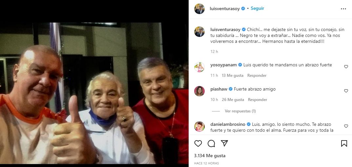This screenshot has width=352, height=167.
Task: Like piashaw's comment heart
Action: point(346,91)
